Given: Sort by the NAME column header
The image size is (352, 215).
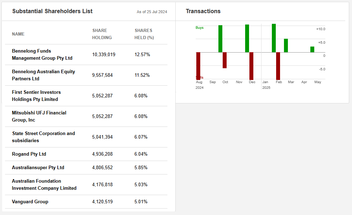Looking at the screenshot, I should [18, 34].
